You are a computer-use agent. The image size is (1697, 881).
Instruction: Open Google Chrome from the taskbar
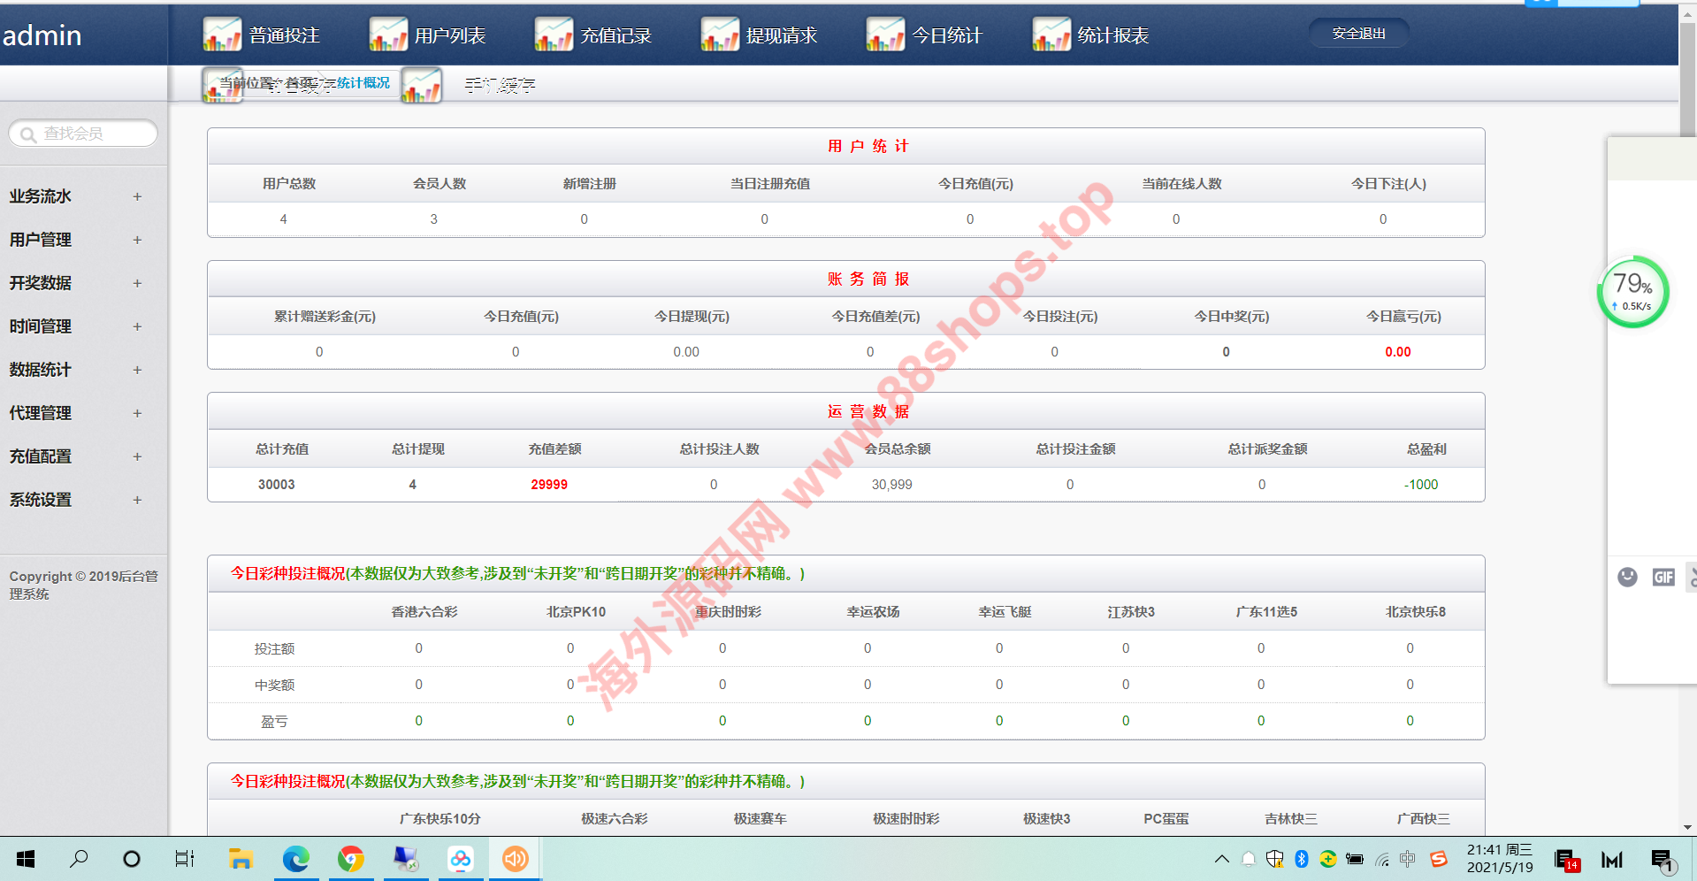pos(351,859)
